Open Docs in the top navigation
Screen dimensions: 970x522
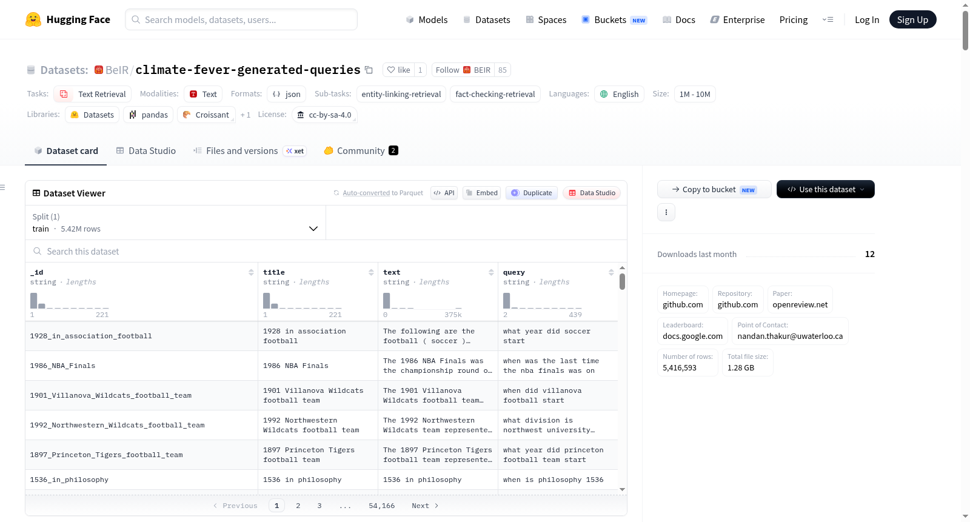coord(678,19)
